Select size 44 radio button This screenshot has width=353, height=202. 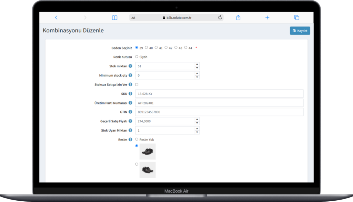click(x=186, y=48)
